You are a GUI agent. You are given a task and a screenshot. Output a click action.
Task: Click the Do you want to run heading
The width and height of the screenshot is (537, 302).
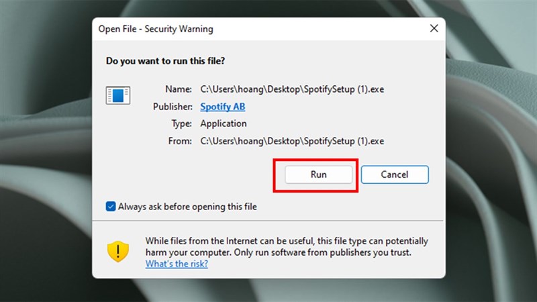[165, 61]
